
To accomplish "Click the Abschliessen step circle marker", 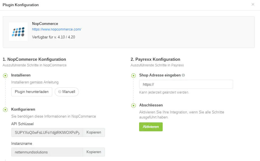I will [x=134, y=106].
